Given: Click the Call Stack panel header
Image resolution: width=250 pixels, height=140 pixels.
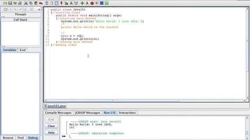Looking at the screenshot, I should point(21,20).
